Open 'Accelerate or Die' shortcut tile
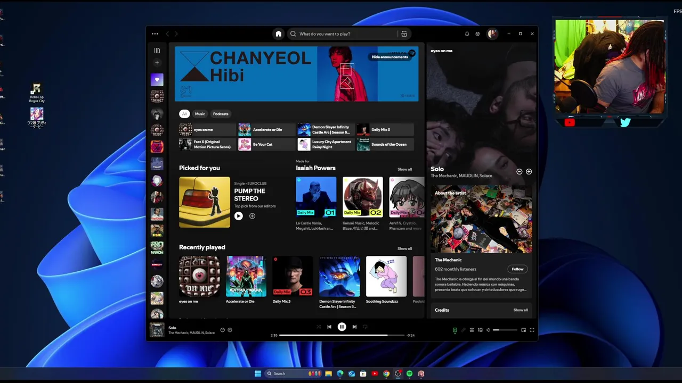Screen dimensions: 682x383 point(266,129)
